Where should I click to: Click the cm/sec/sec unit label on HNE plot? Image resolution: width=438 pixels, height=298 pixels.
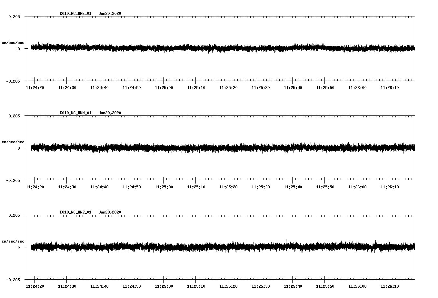(13, 43)
